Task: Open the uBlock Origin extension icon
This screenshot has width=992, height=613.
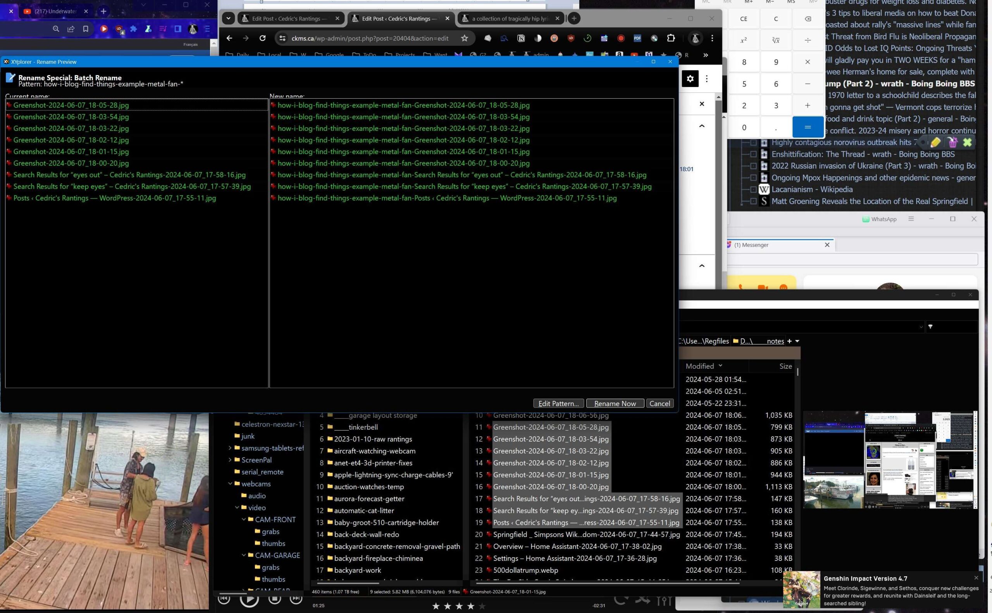Action: click(571, 38)
